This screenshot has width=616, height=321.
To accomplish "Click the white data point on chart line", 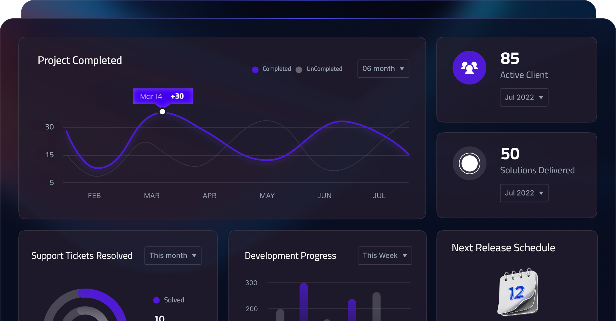I will click(x=162, y=112).
